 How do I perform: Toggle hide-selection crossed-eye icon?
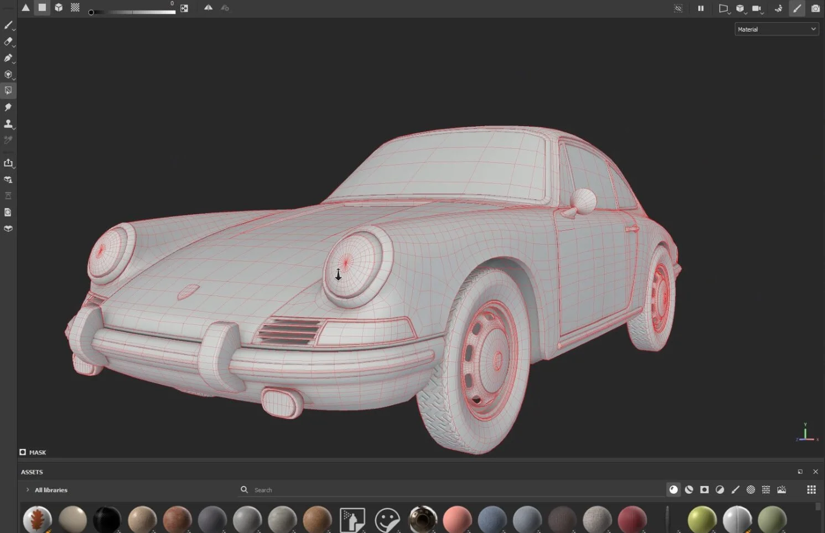coord(678,8)
